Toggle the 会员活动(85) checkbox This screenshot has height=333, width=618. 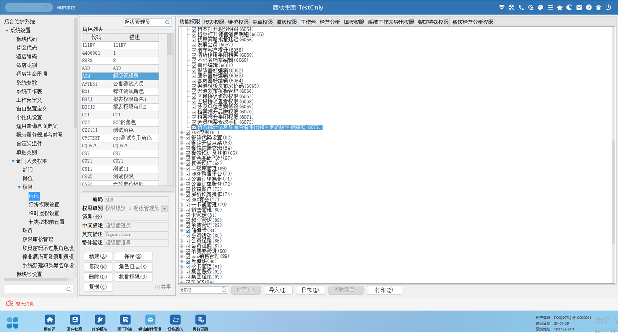(x=188, y=236)
